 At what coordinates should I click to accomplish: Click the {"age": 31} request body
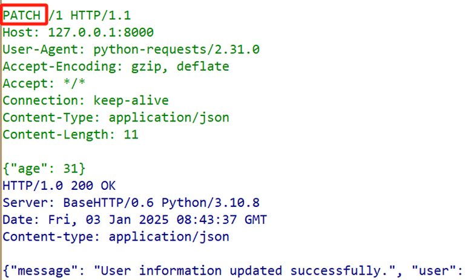[44, 168]
